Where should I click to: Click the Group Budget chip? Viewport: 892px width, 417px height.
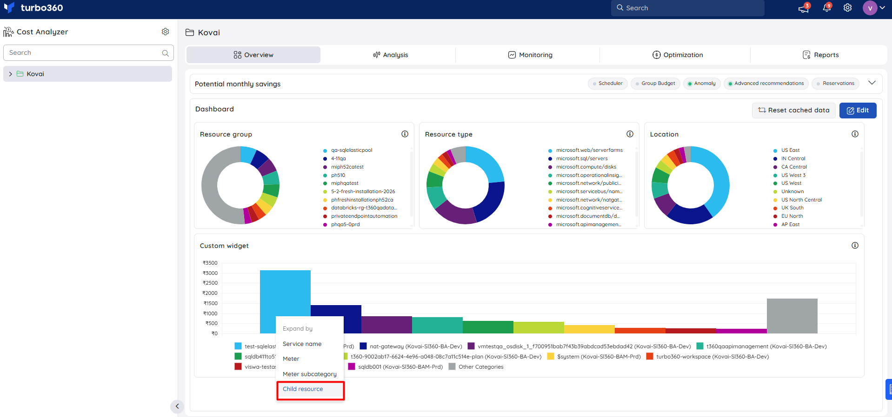tap(655, 84)
